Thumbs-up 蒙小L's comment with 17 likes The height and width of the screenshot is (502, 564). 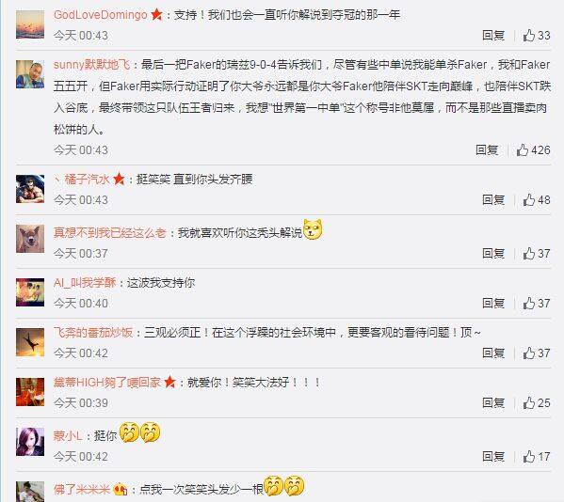pos(537,456)
